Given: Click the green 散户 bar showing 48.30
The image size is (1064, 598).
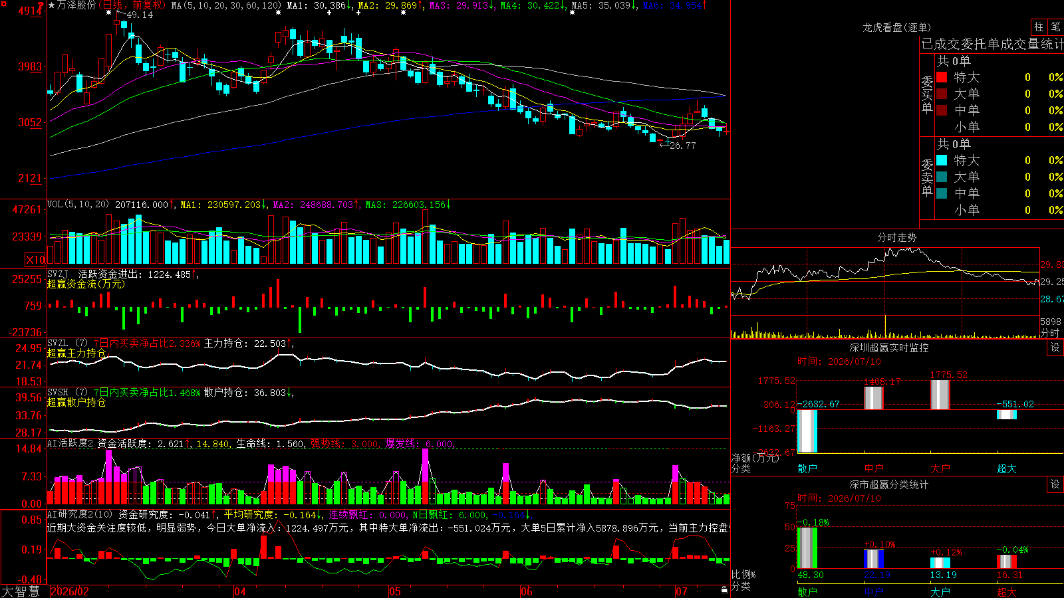Looking at the screenshot, I should pyautogui.click(x=807, y=548).
